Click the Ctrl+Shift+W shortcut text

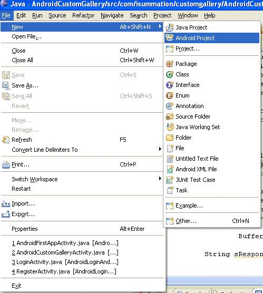point(137,60)
